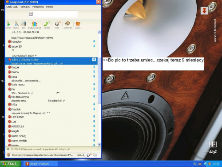Click the status icon beside jasper20
222x167 pixels.
[10, 46]
